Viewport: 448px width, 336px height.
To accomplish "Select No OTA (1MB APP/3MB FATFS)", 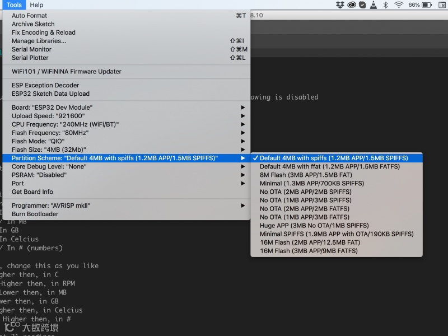I will click(337, 217).
